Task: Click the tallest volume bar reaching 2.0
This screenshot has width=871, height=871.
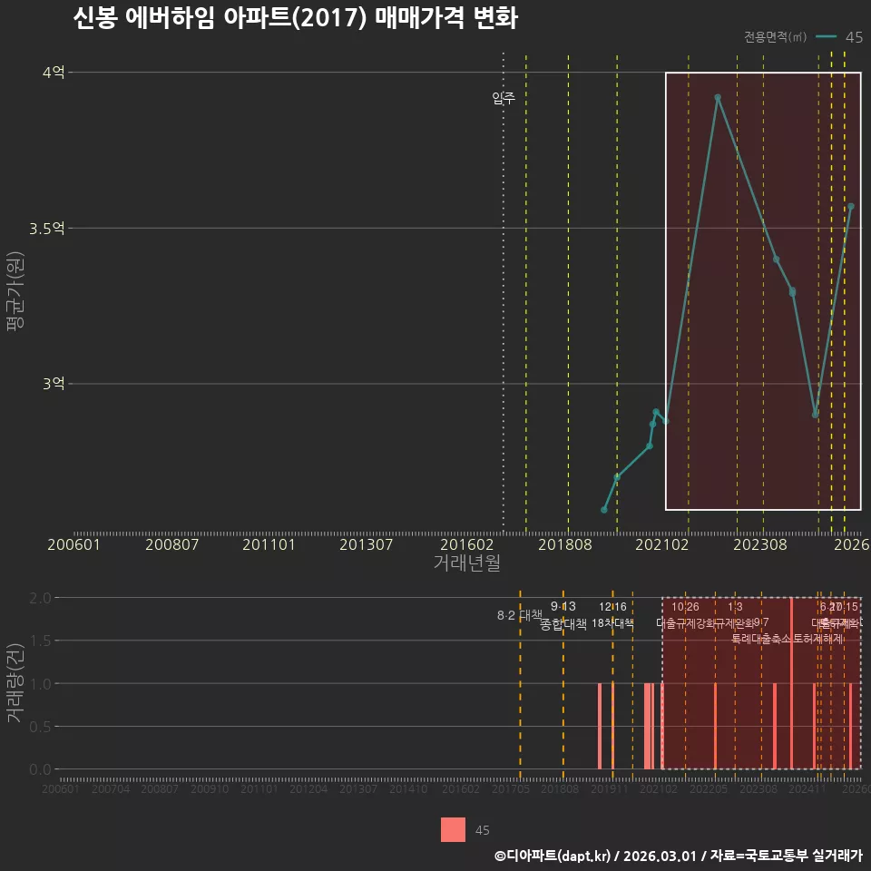Action: tap(791, 683)
